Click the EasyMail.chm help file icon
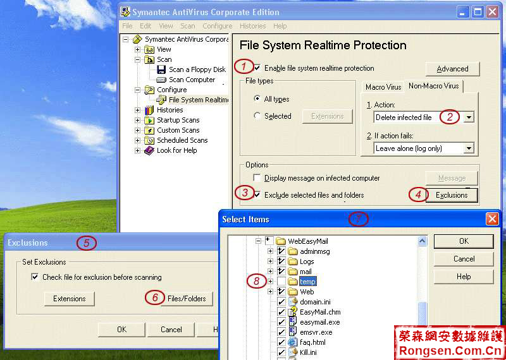The height and width of the screenshot is (360, 506). click(x=292, y=311)
